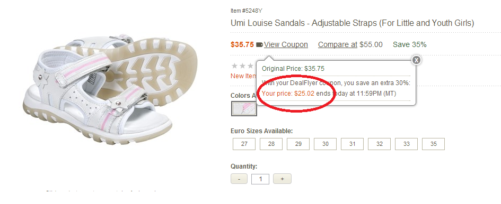Close the coupon popup with X icon
Screen dimensions: 501x204
point(416,60)
